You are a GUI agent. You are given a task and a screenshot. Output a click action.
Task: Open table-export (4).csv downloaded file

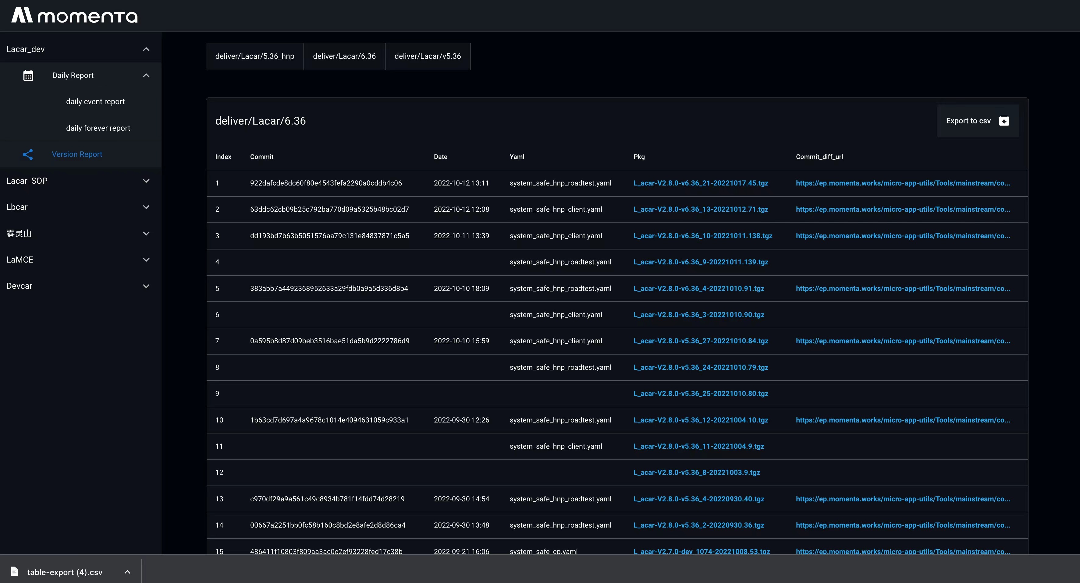65,572
